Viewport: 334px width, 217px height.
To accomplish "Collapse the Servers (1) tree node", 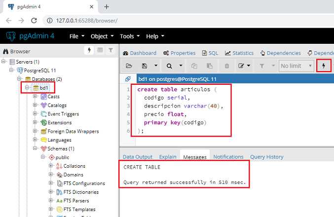I will pyautogui.click(x=3, y=62).
